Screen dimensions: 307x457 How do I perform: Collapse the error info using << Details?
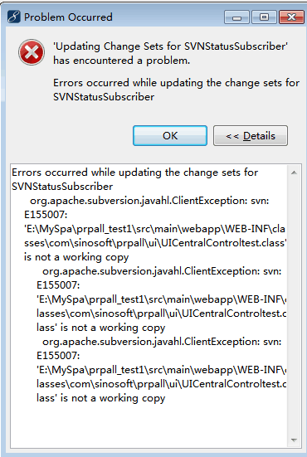[251, 135]
